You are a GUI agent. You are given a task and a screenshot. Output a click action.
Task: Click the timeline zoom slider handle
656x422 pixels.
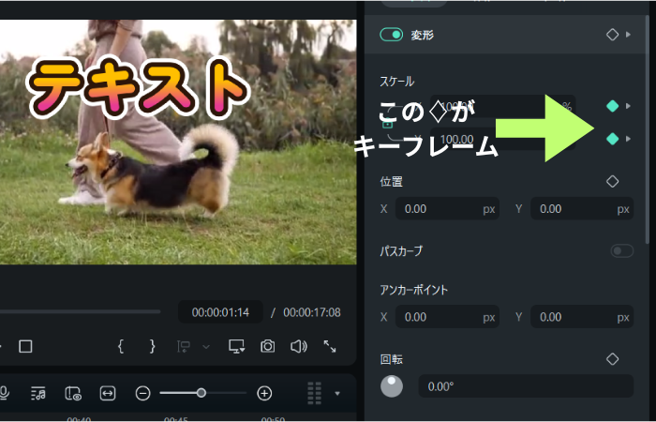(x=201, y=393)
